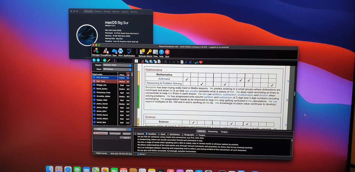Select the Undo arrow icon

click(196, 62)
